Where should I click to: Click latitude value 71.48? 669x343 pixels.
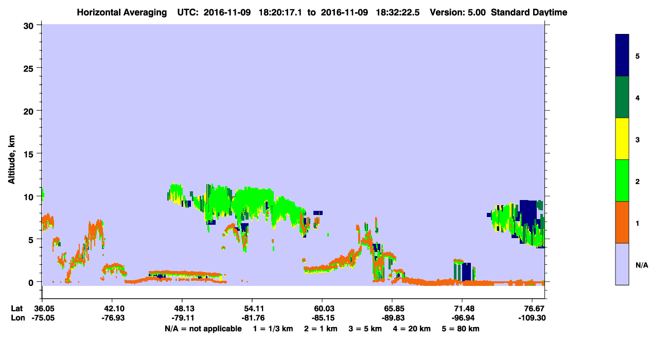pyautogui.click(x=462, y=308)
